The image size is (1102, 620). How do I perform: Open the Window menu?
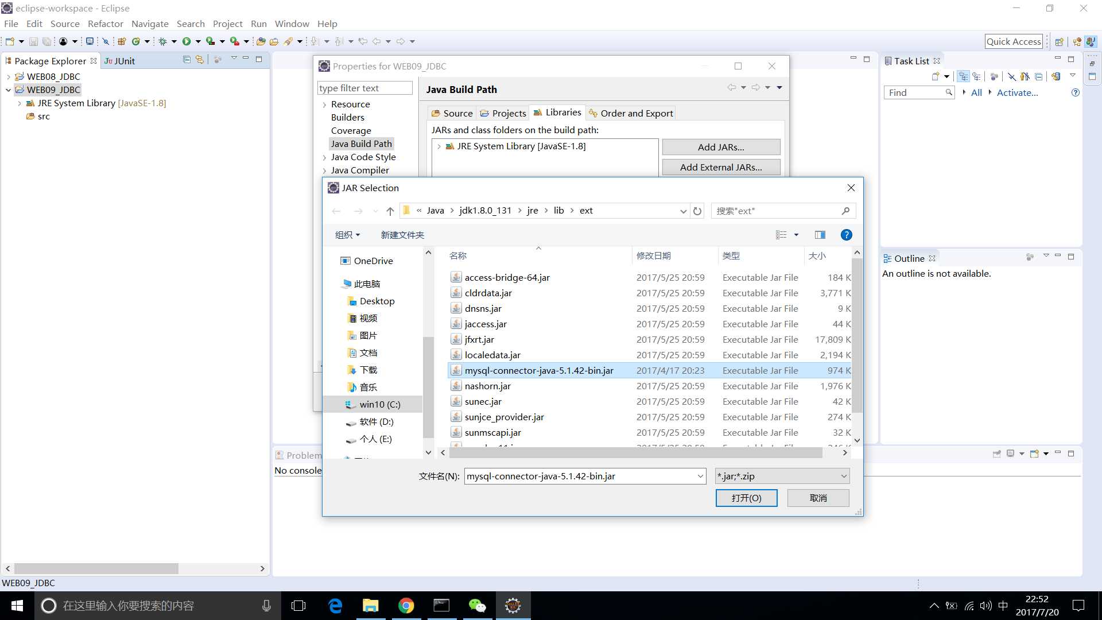click(292, 24)
